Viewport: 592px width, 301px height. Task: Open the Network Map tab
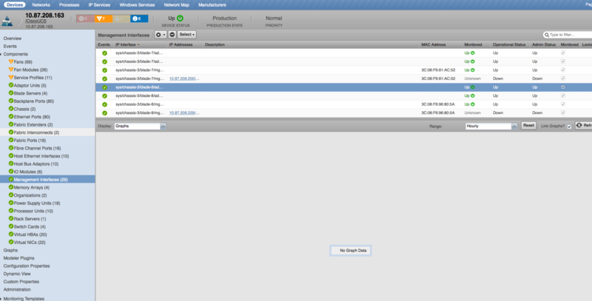click(177, 5)
